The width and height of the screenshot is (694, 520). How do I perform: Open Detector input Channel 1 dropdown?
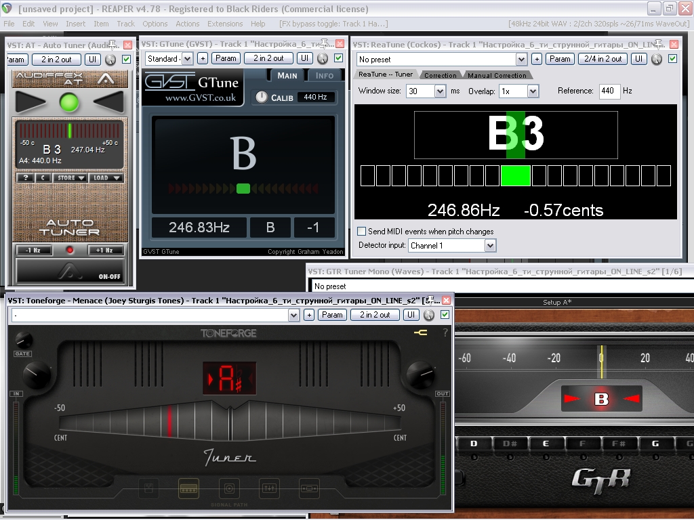(490, 245)
